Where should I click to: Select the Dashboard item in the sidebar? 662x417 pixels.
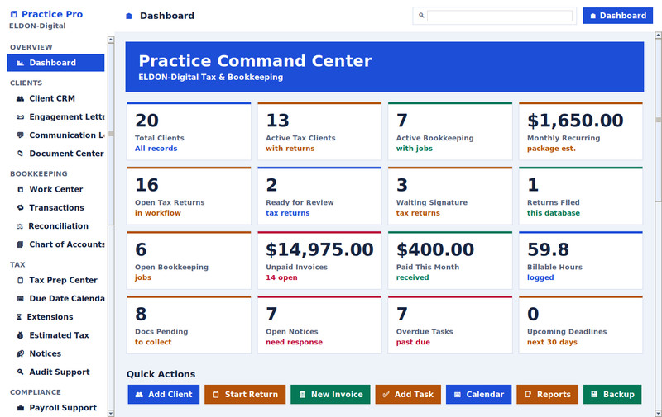[55, 63]
